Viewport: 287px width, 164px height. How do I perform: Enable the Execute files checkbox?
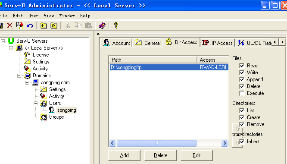click(x=242, y=93)
